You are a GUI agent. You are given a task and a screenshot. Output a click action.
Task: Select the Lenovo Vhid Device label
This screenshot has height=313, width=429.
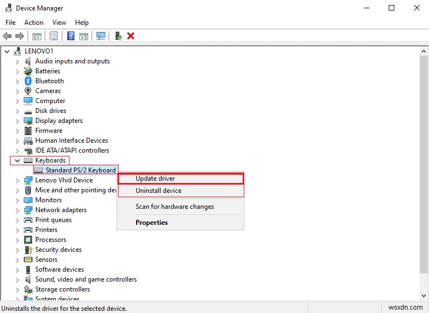(64, 180)
